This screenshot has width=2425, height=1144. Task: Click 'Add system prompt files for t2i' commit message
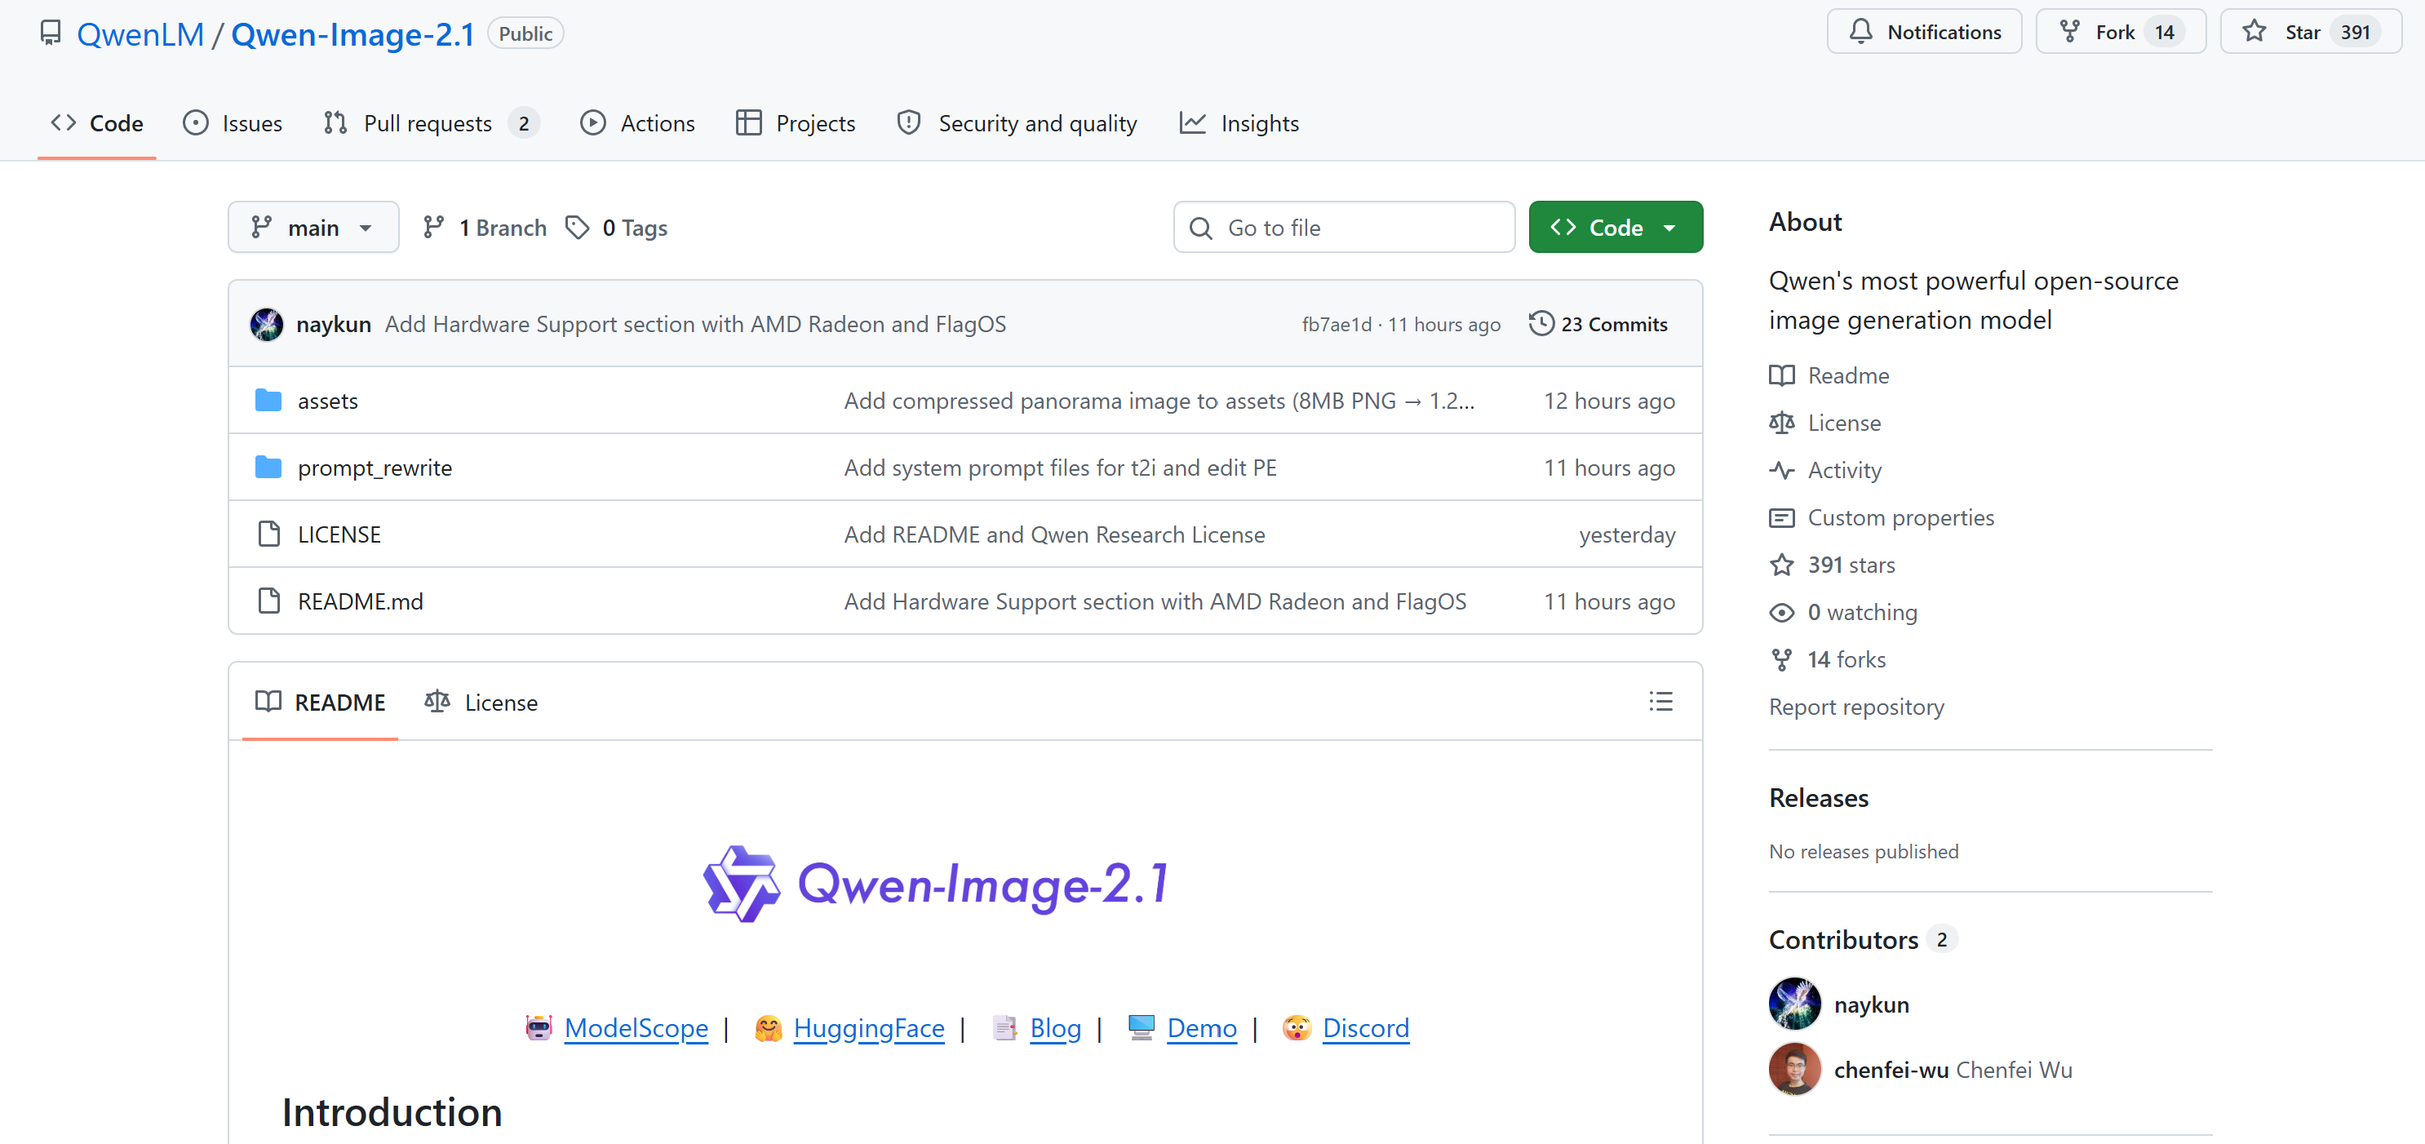(1060, 468)
